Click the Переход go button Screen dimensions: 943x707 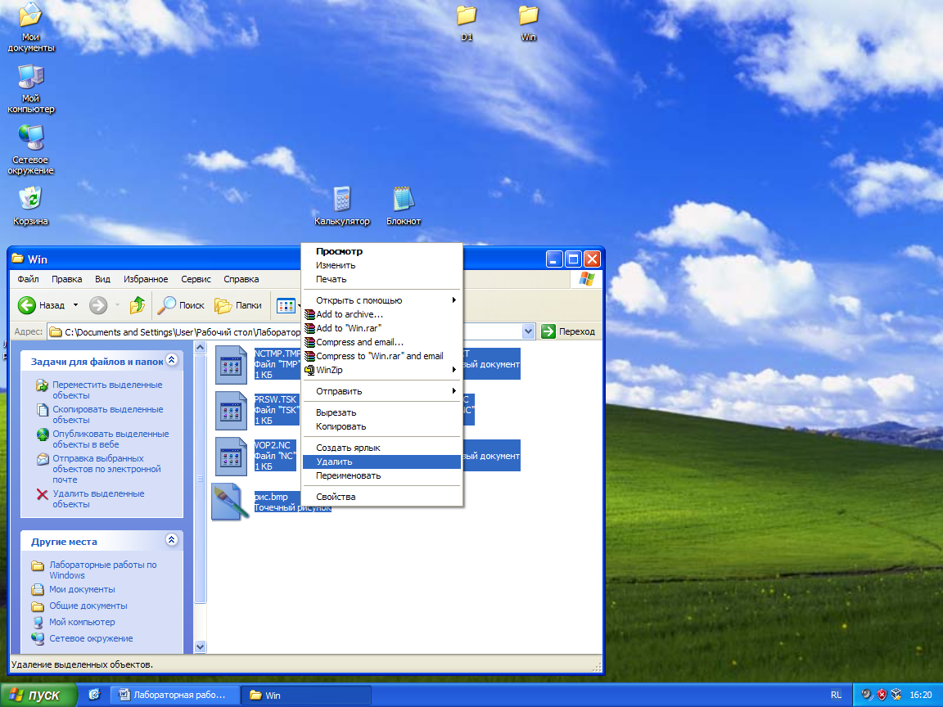[568, 331]
